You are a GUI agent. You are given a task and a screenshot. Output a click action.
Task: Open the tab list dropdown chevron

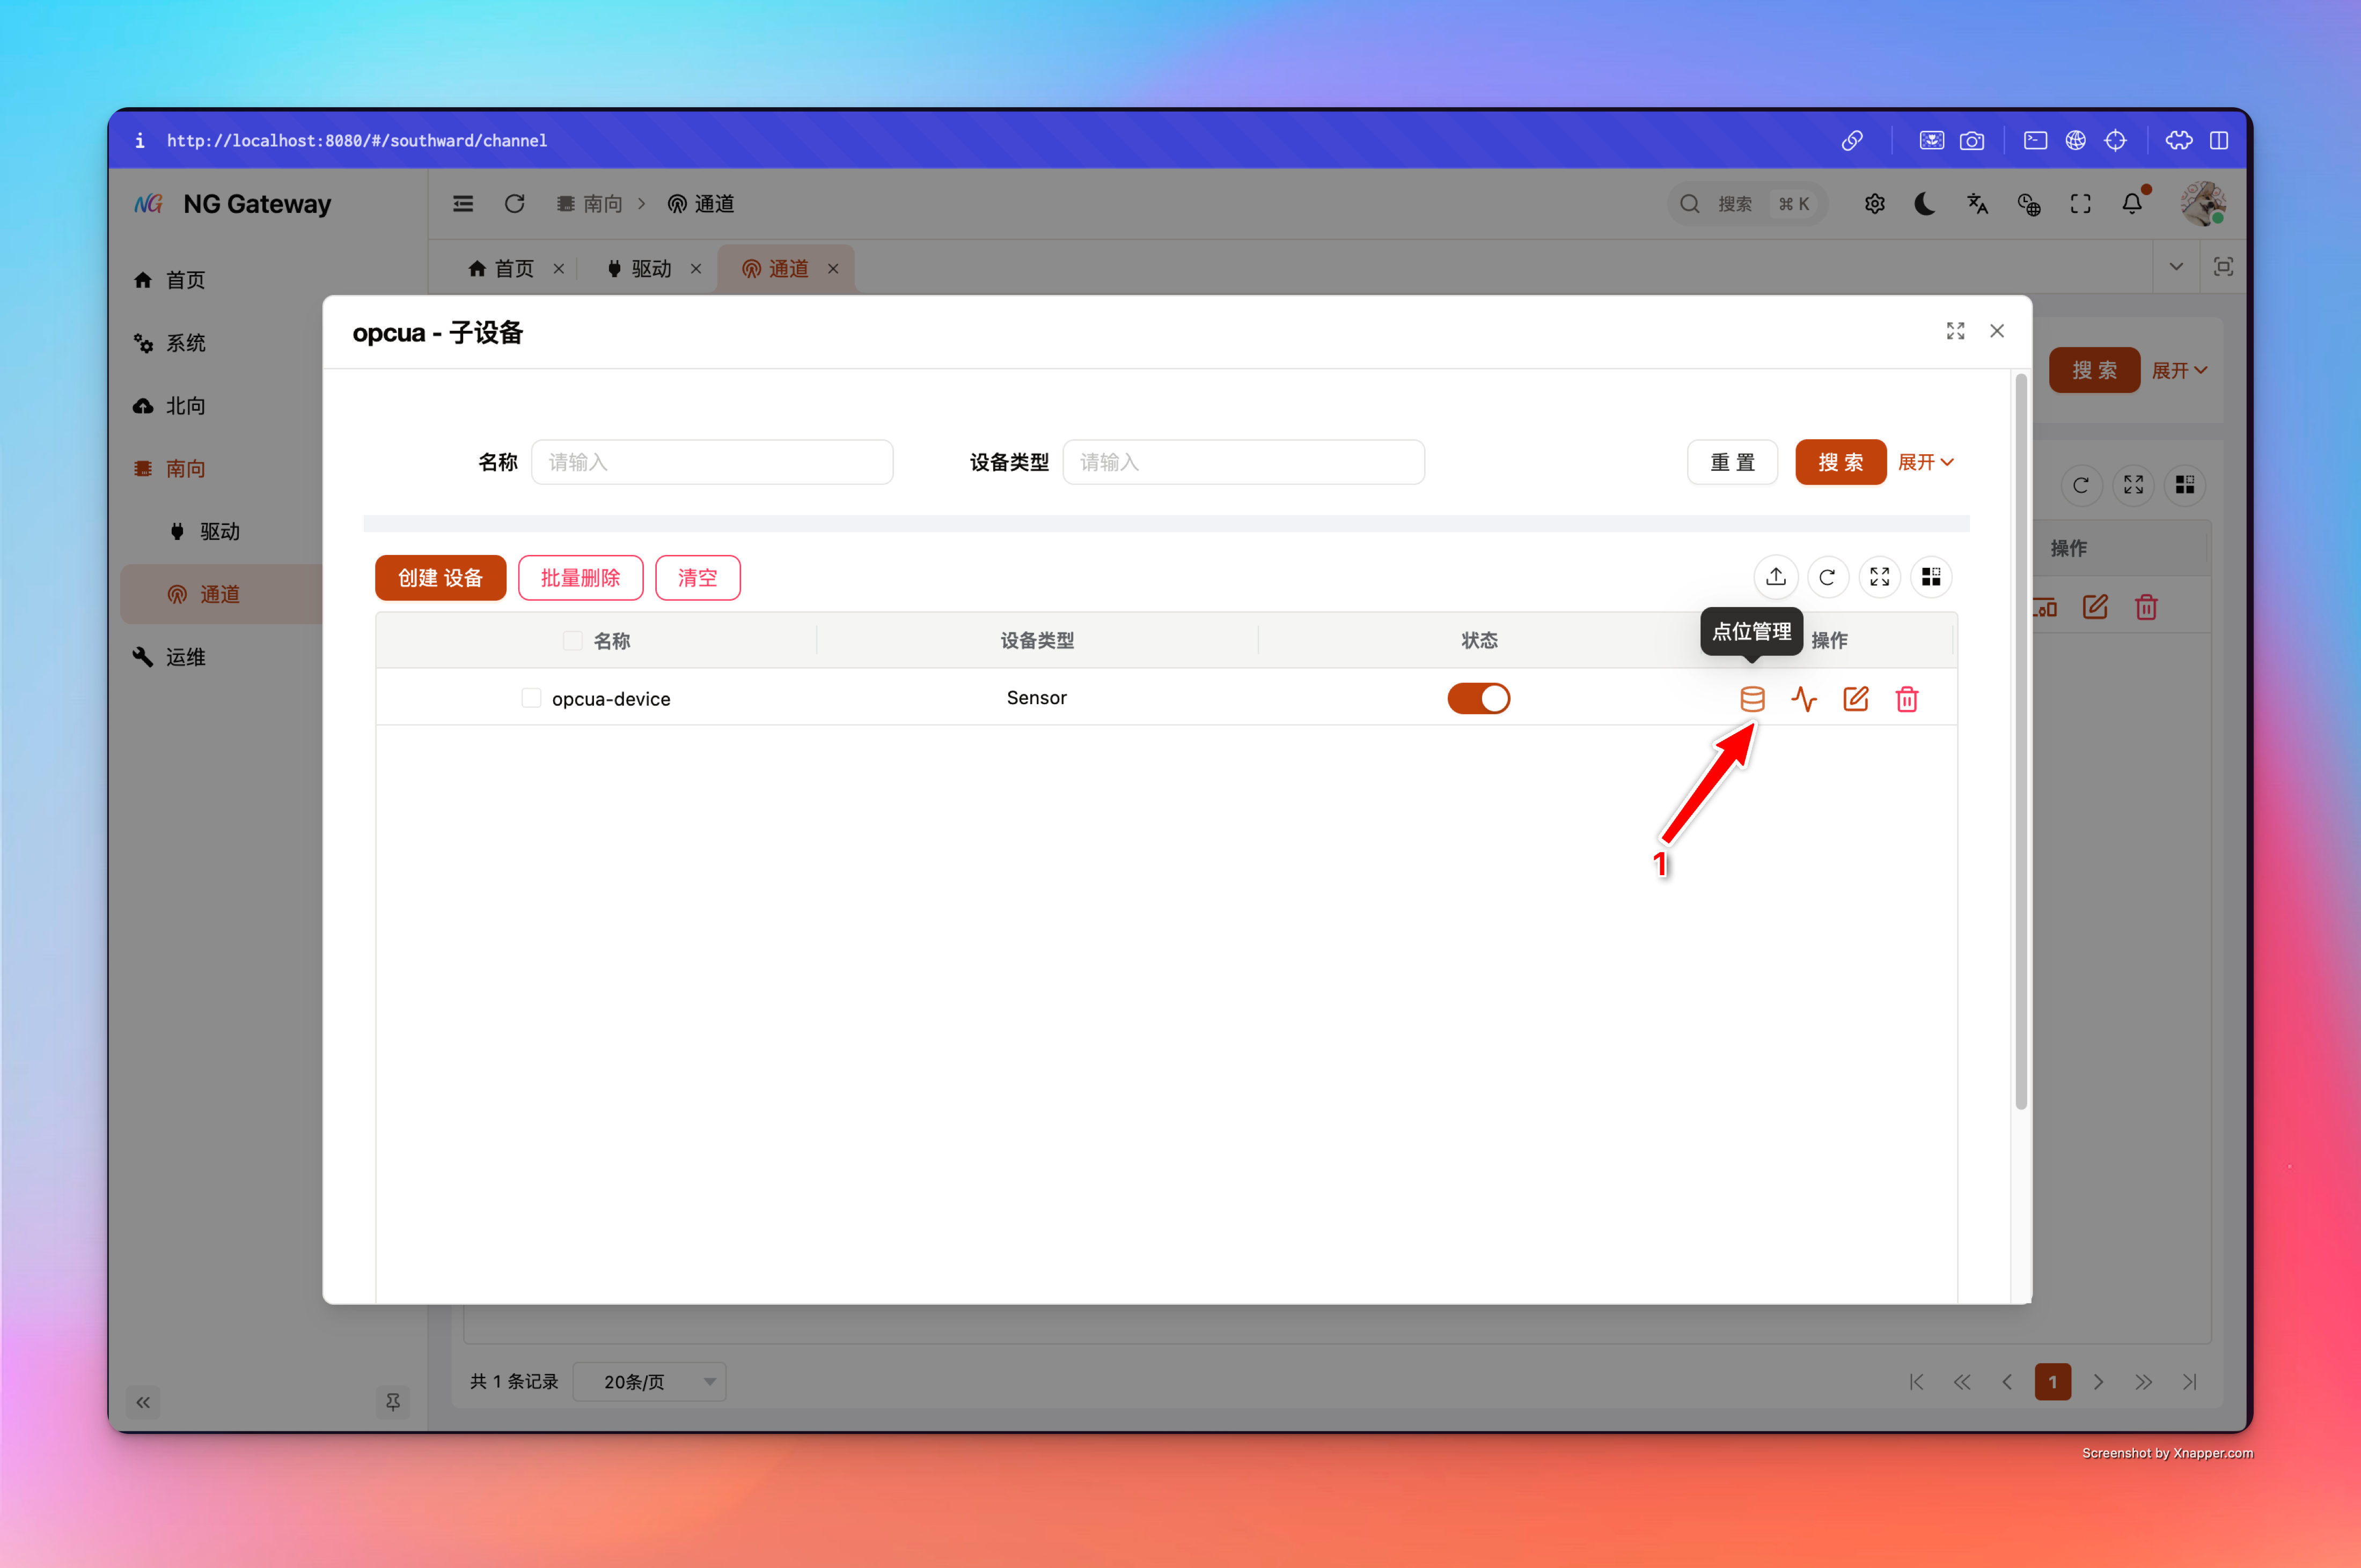tap(2176, 267)
